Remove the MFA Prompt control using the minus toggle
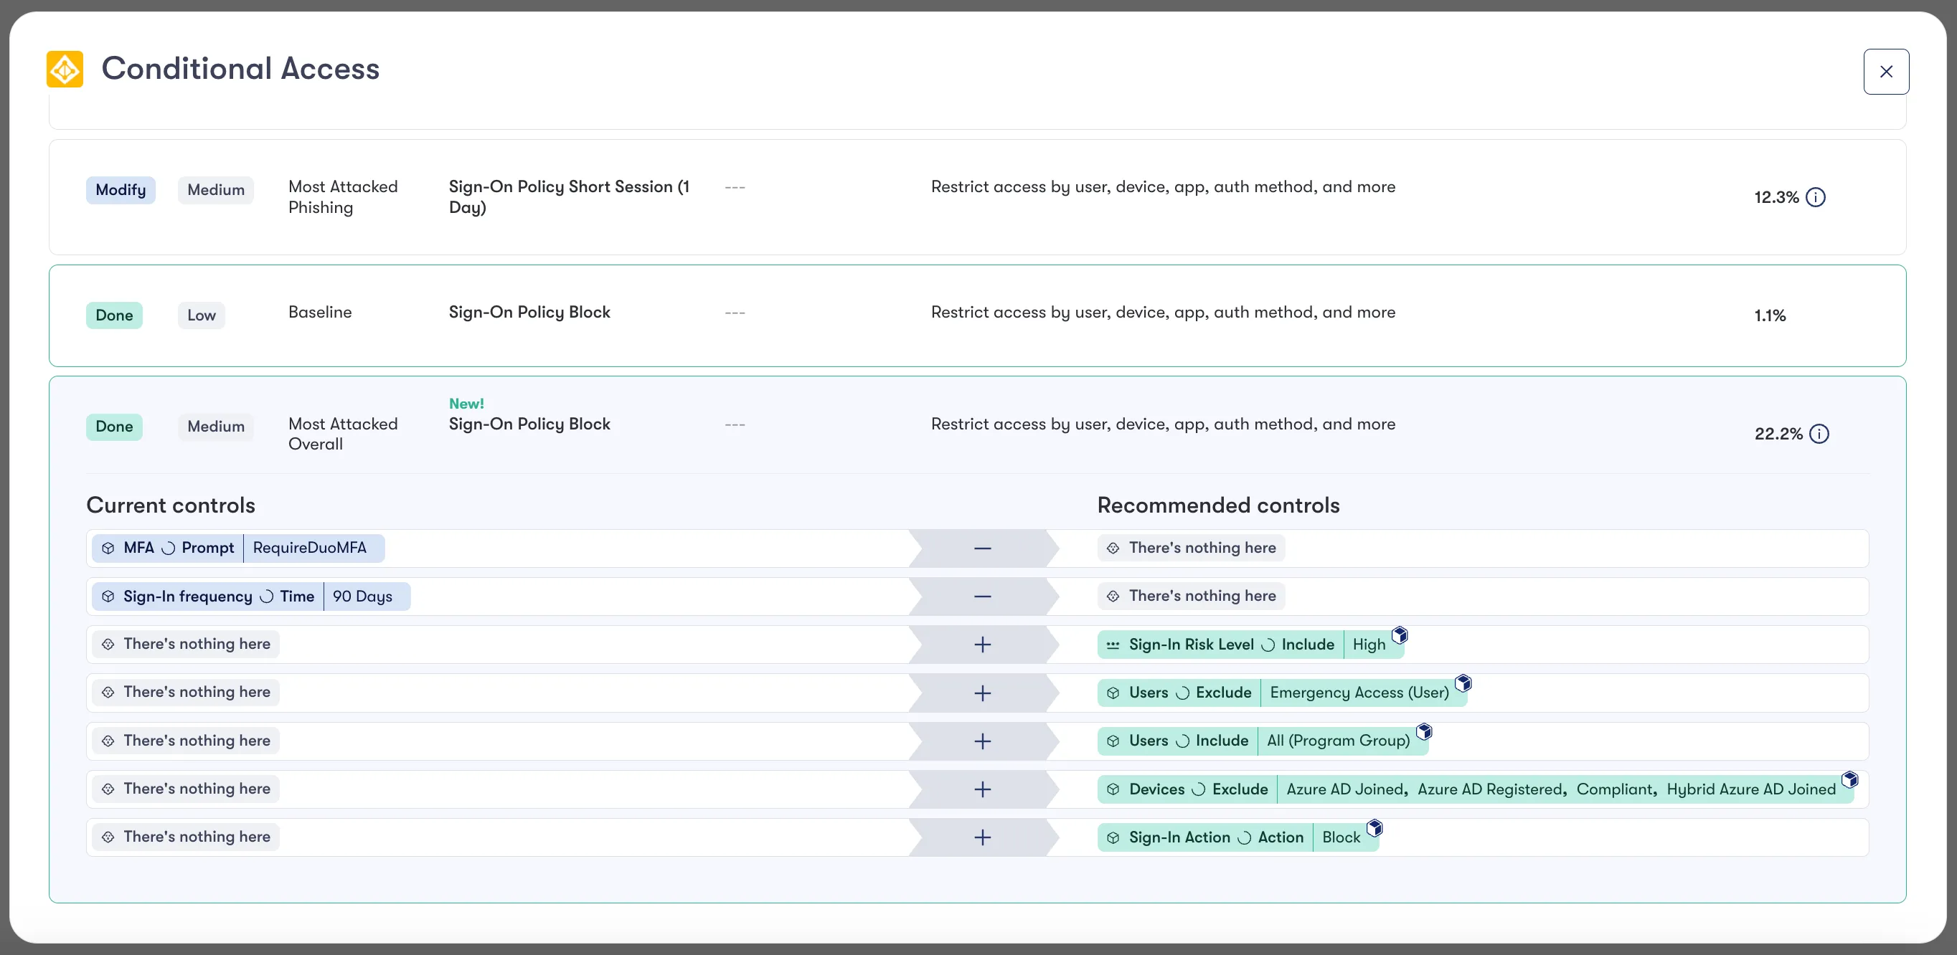 click(982, 547)
